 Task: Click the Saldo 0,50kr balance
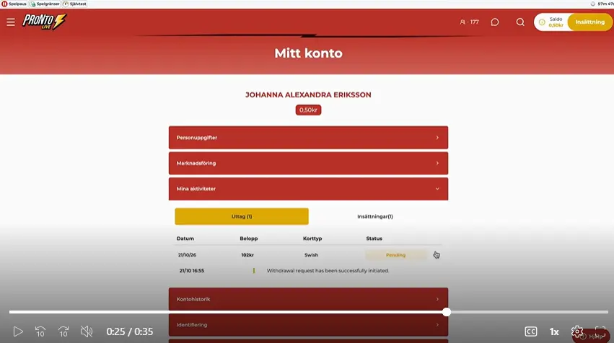tap(556, 22)
